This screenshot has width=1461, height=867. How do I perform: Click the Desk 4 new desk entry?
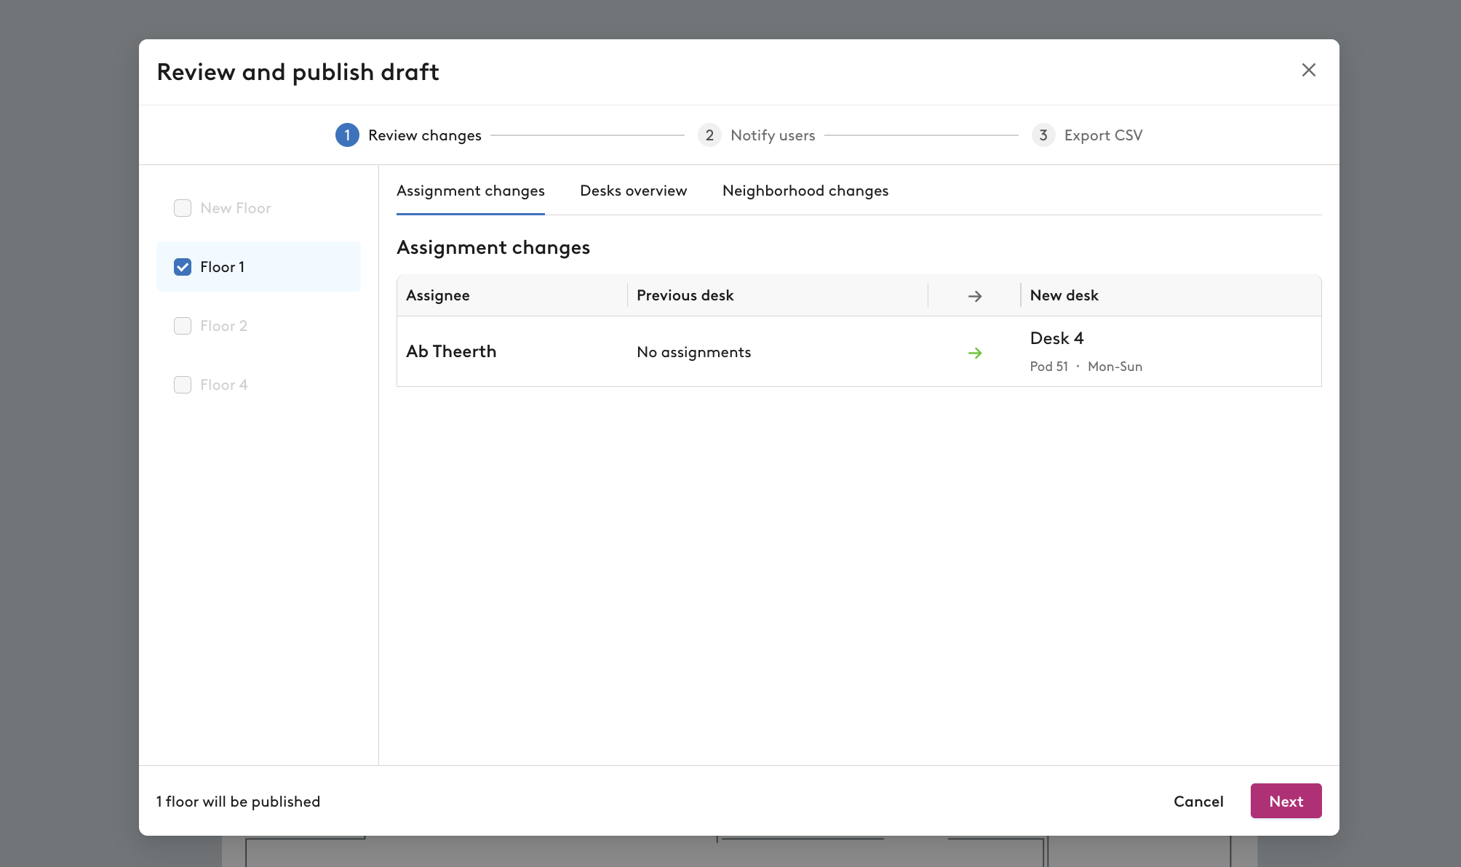pos(1056,338)
